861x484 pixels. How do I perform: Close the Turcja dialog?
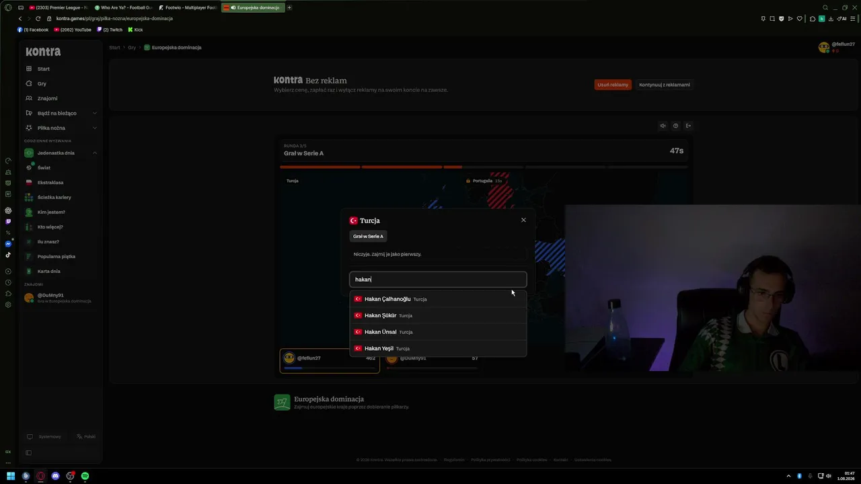point(523,220)
